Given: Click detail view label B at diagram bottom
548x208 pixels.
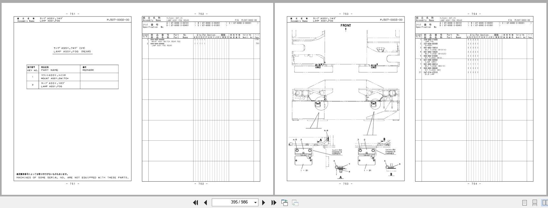Looking at the screenshot, I should click(391, 175).
